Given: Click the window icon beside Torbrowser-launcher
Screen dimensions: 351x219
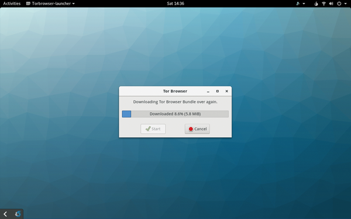Looking at the screenshot, I should pos(28,4).
